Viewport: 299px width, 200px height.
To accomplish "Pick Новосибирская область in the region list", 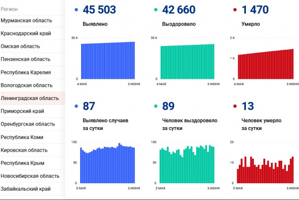I will [30, 176].
